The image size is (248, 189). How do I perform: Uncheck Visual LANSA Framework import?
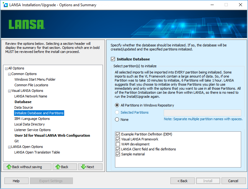pyautogui.click(x=118, y=139)
